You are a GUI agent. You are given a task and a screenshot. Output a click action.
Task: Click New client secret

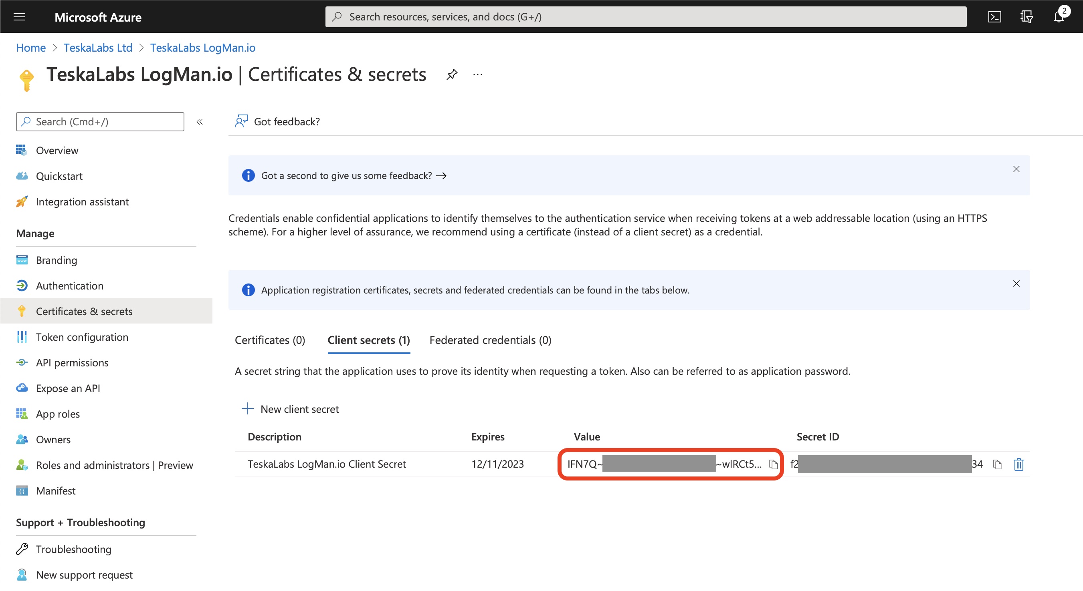coord(290,409)
